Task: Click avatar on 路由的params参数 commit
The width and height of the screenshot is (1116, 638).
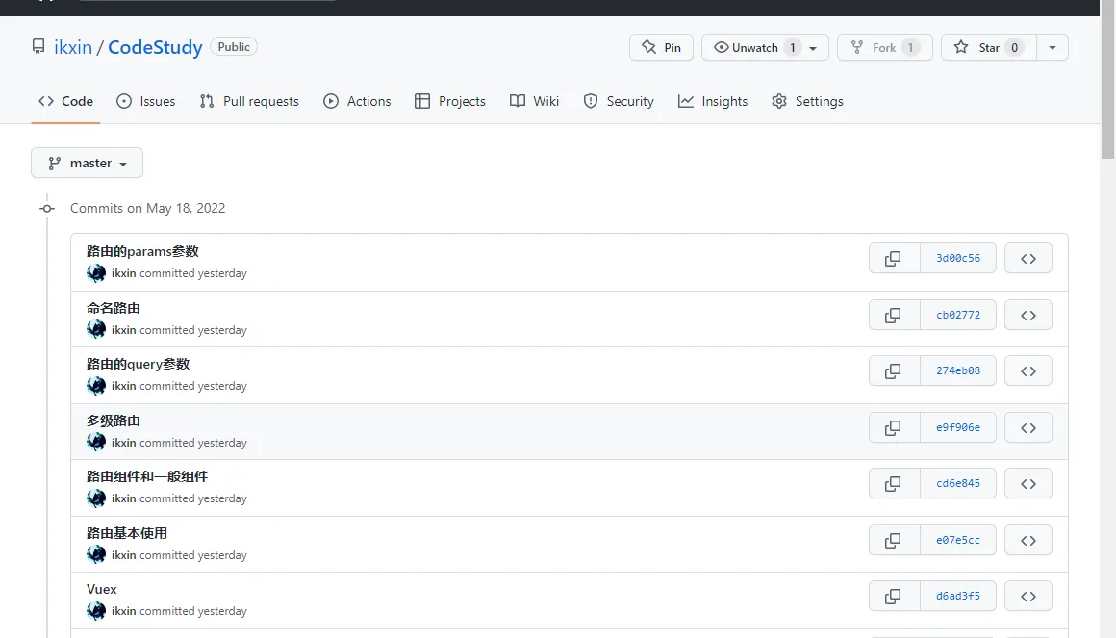Action: [x=96, y=273]
